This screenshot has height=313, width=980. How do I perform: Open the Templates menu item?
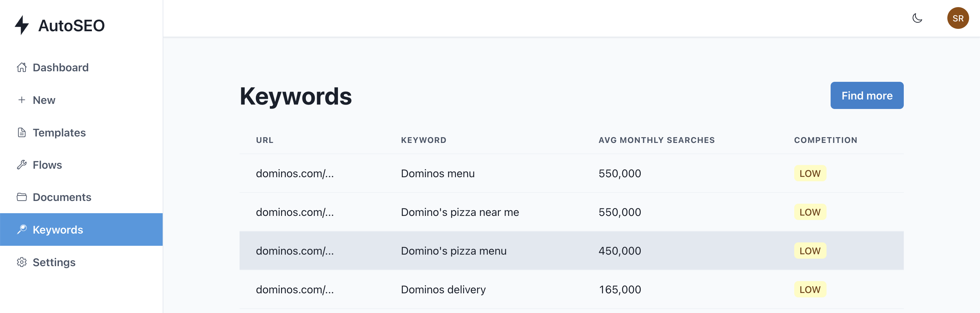[x=59, y=132]
